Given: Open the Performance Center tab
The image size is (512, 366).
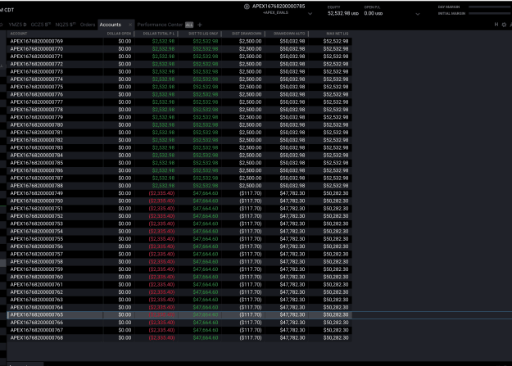Looking at the screenshot, I should 160,25.
